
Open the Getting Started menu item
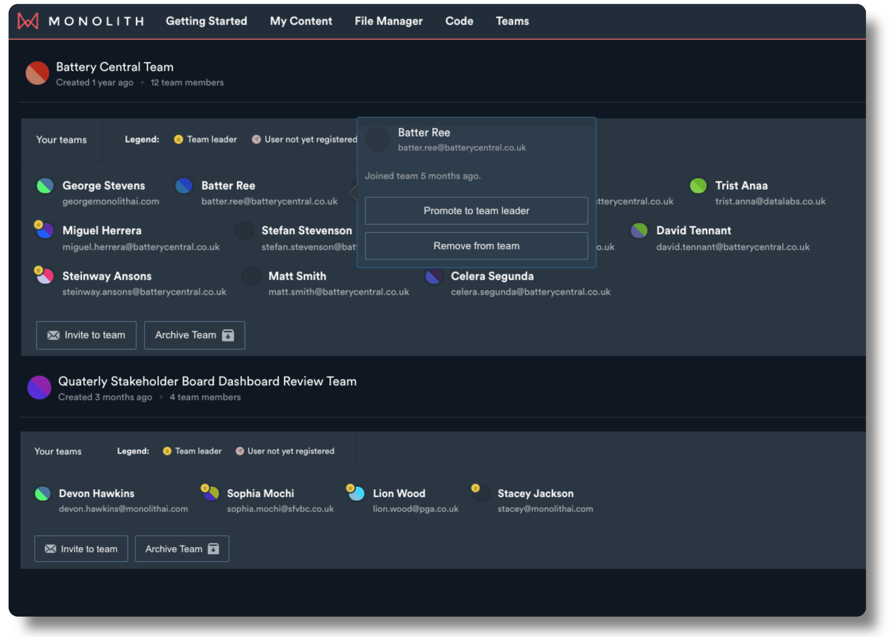click(x=206, y=20)
